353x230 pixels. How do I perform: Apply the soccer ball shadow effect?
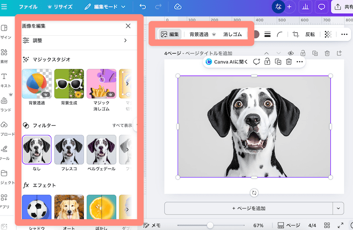37,207
